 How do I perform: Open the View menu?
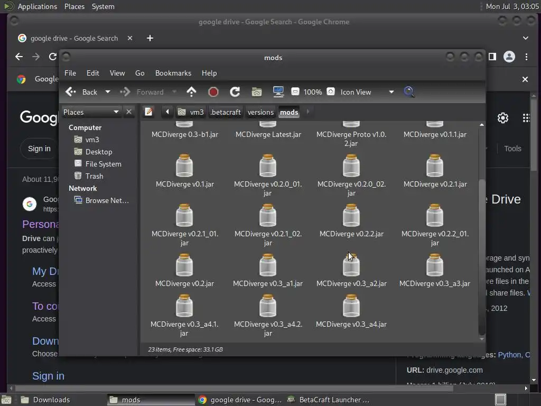pyautogui.click(x=117, y=73)
